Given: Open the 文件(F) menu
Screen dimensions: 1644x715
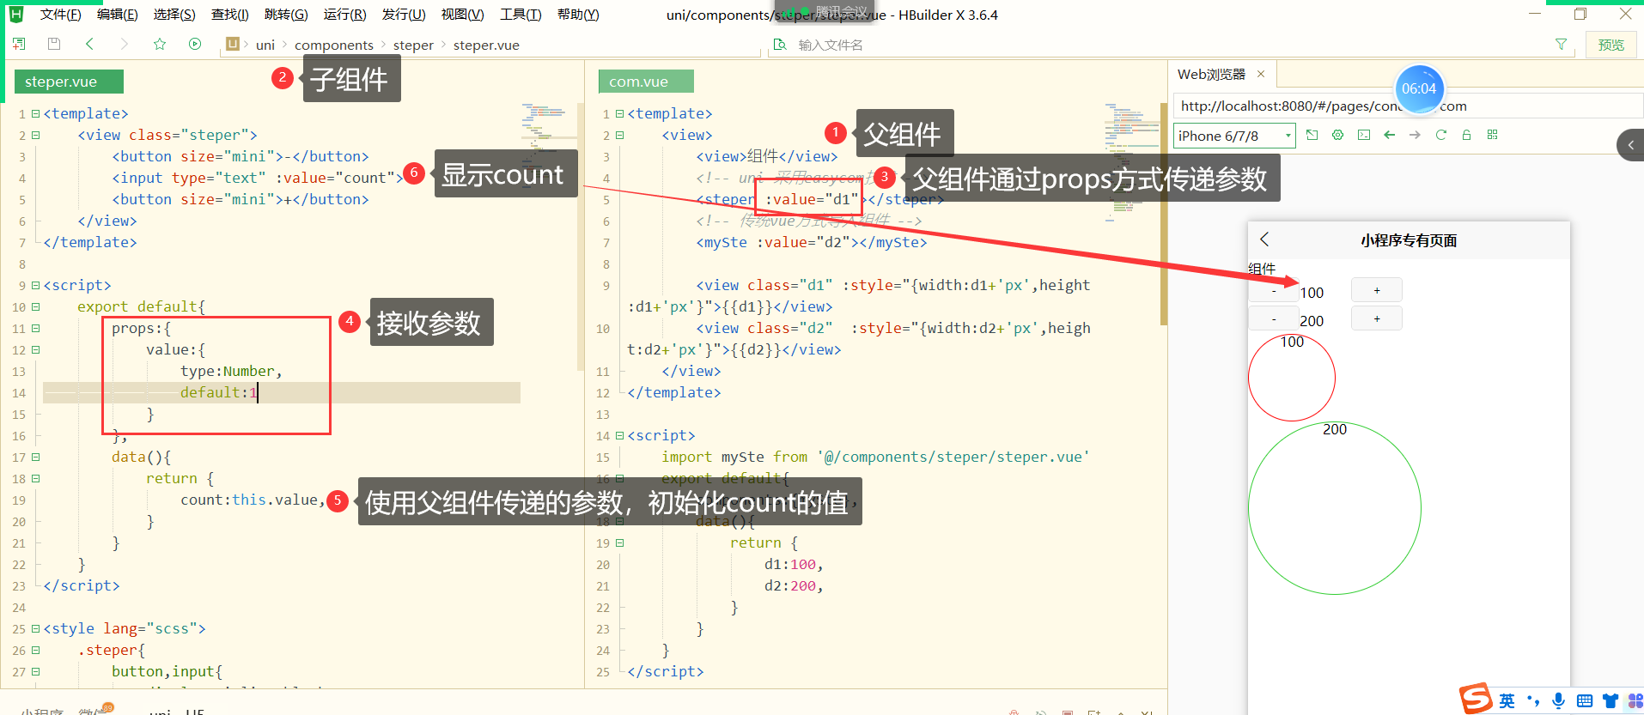Looking at the screenshot, I should 60,15.
